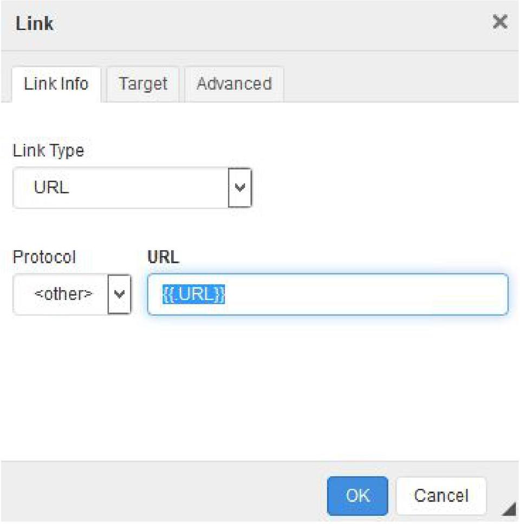Click the bold URL label
520x524 pixels.
click(x=163, y=257)
